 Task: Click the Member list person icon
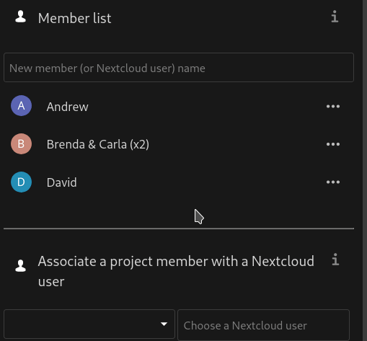(20, 17)
